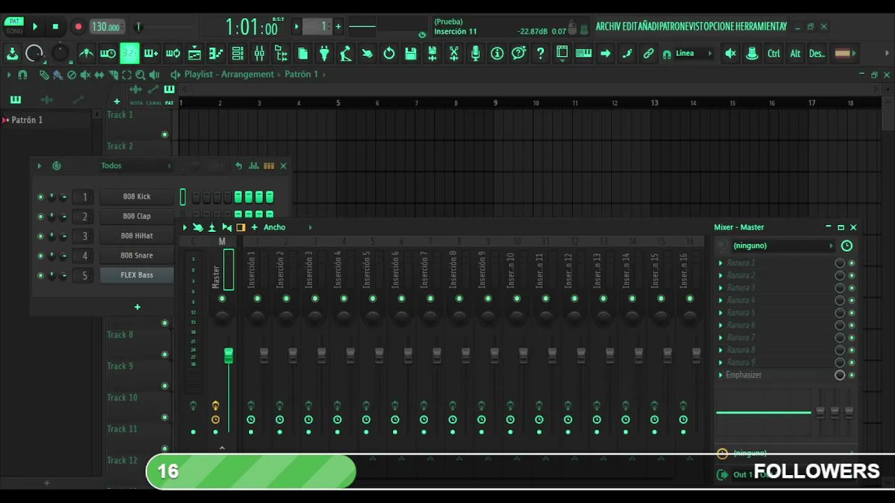Click the Alt modifier button
Viewport: 895px width, 503px height.
[x=795, y=53]
